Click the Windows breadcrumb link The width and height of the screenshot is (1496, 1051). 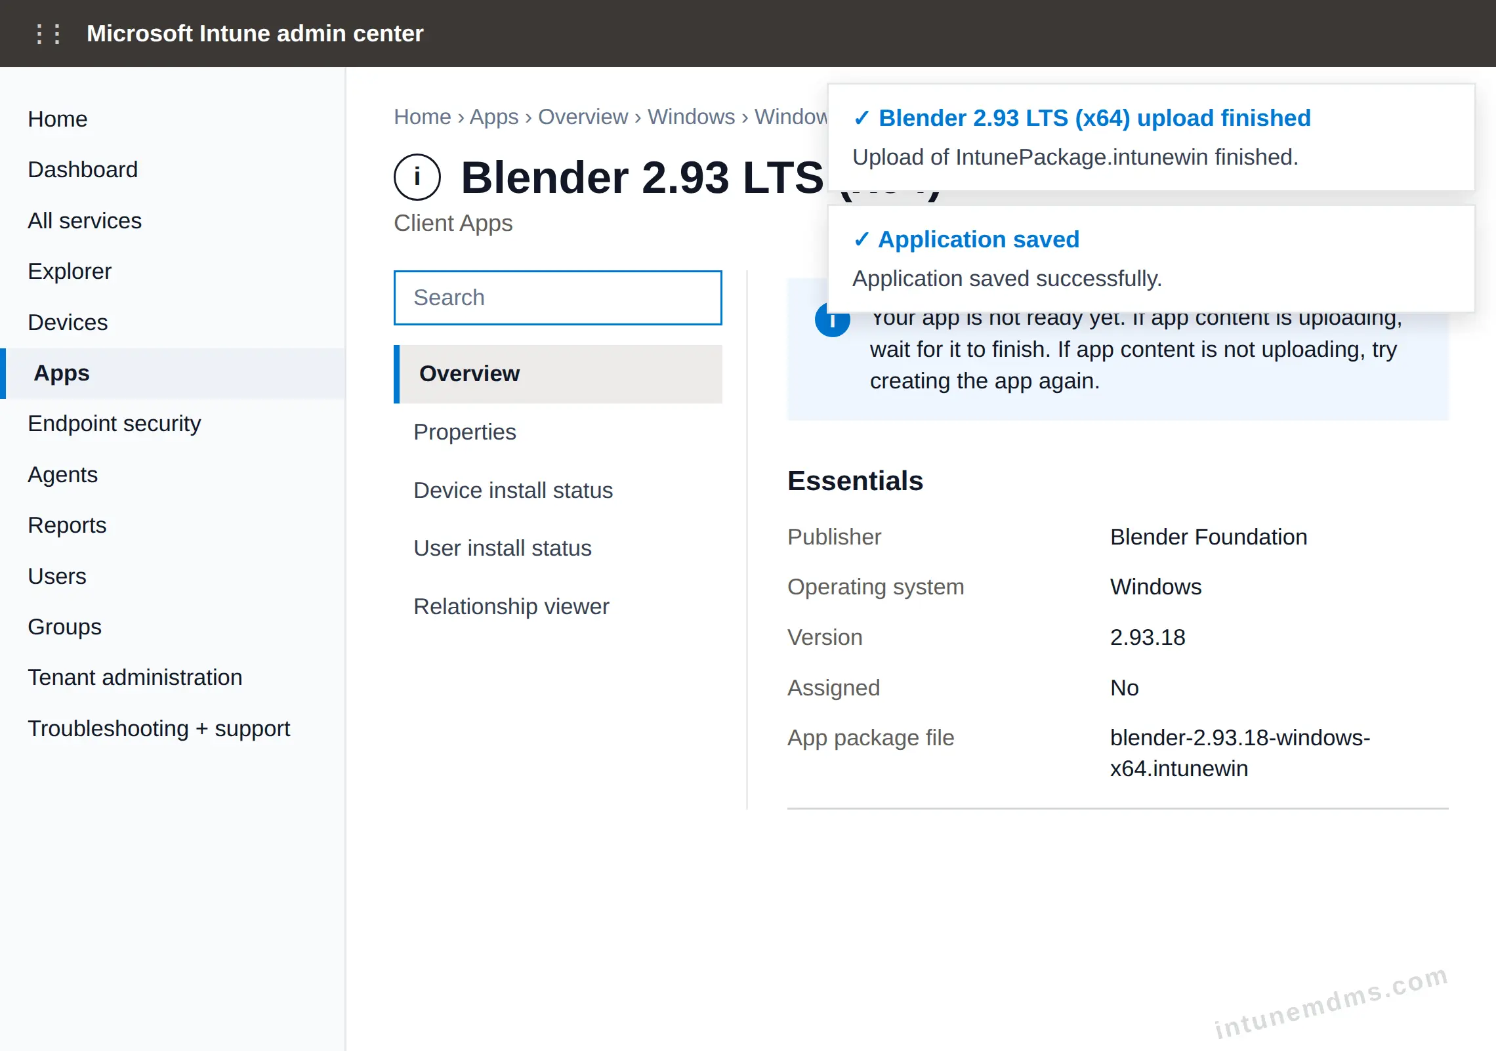691,117
